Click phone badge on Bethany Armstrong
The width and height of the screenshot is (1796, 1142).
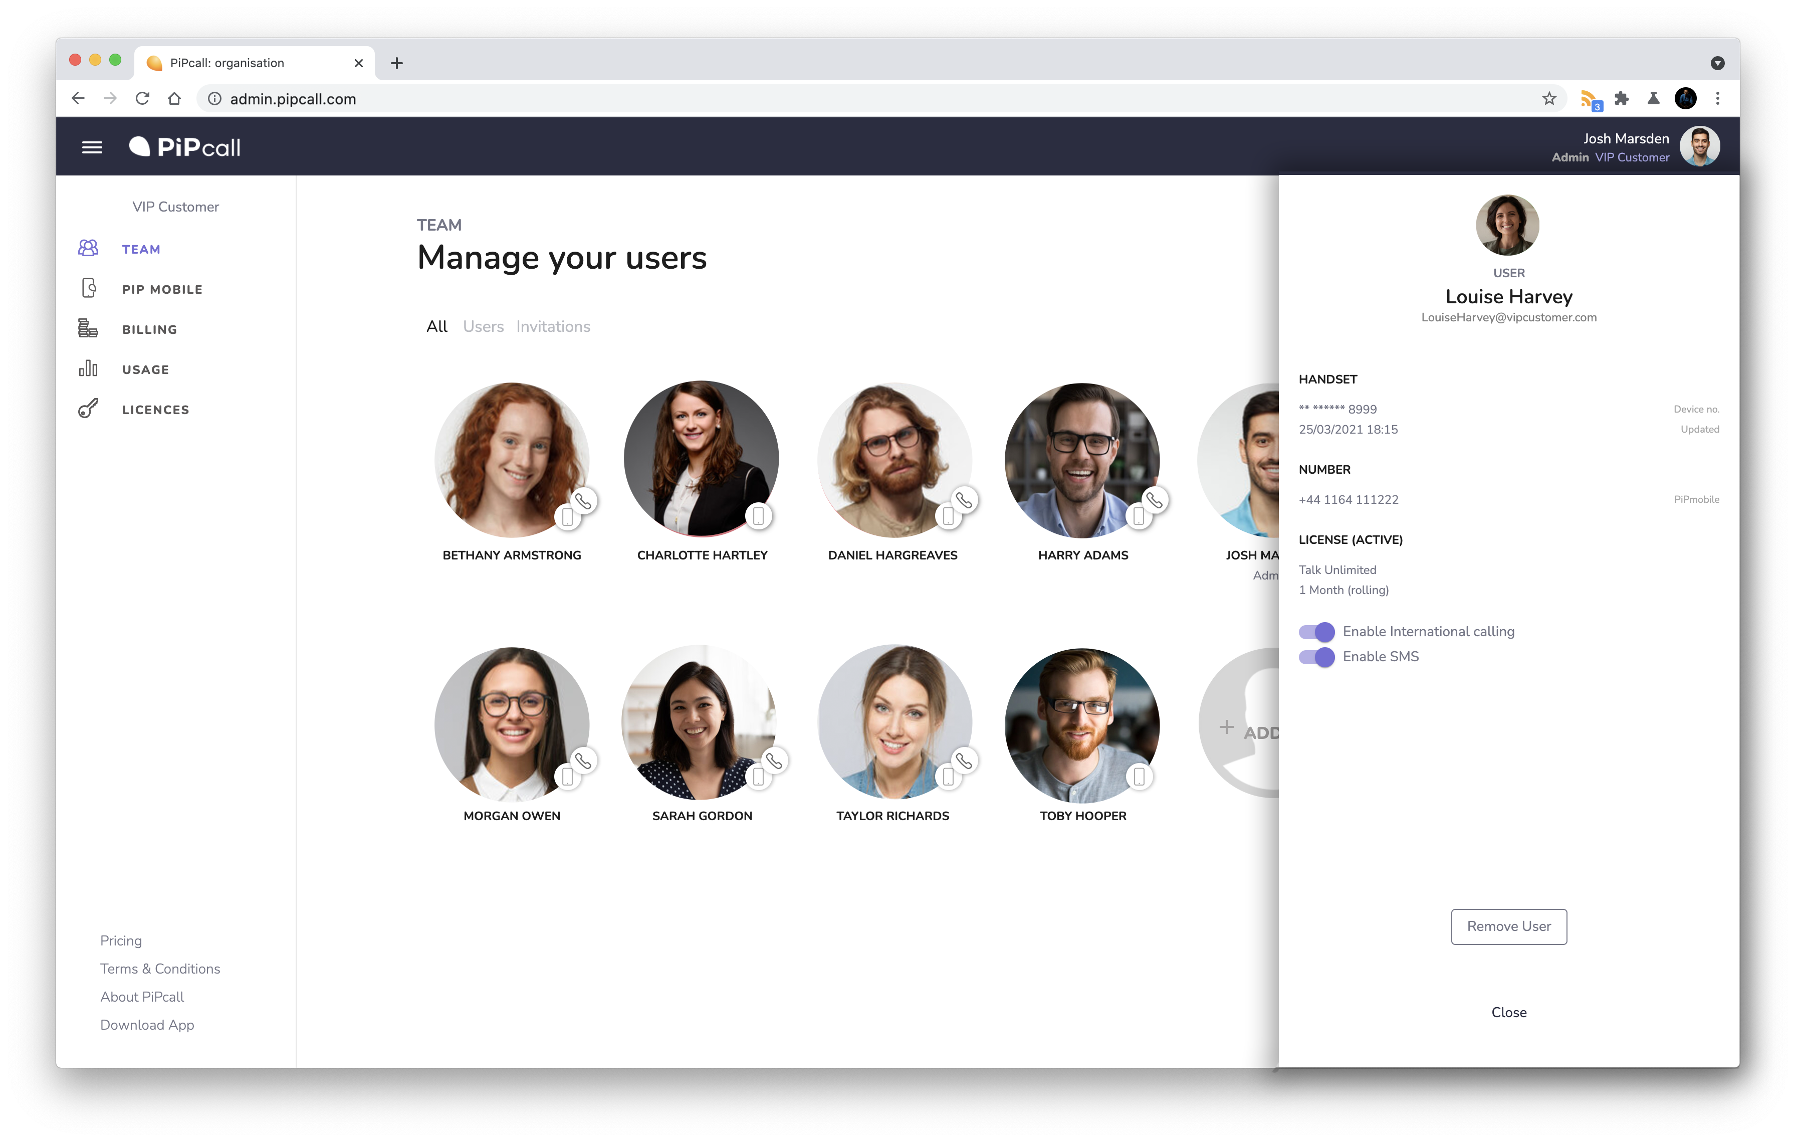[583, 500]
